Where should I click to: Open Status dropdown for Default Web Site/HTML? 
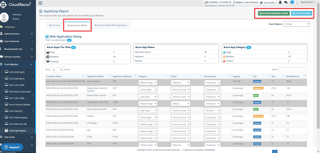[181, 103]
